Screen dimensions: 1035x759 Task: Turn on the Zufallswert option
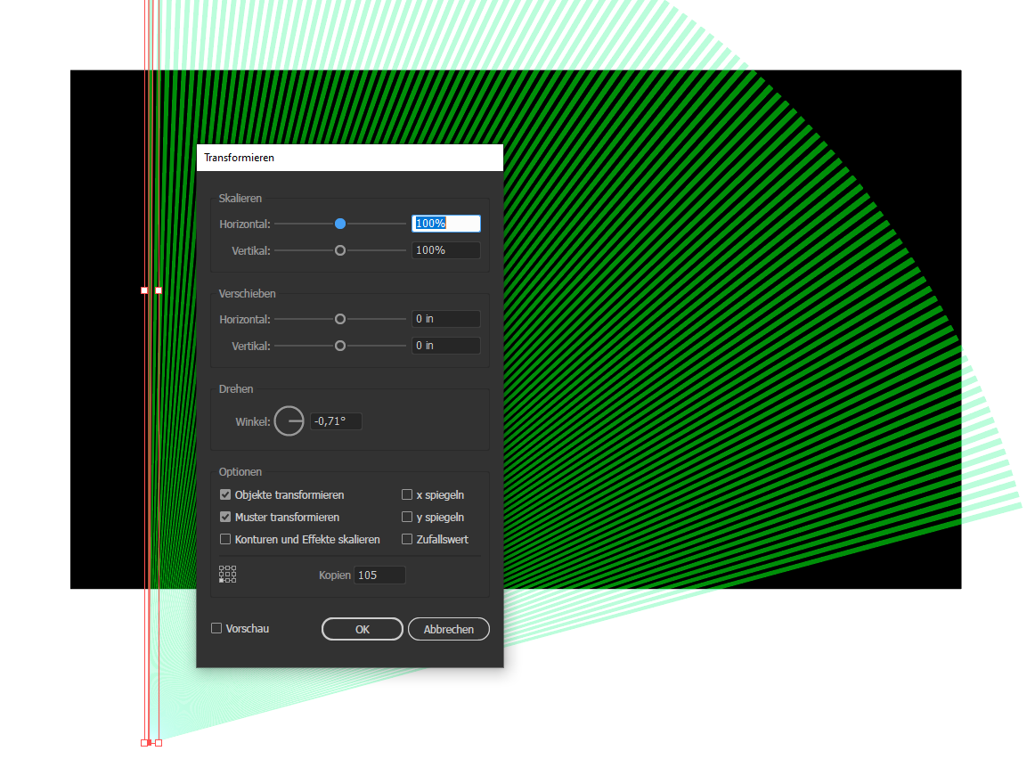click(406, 539)
